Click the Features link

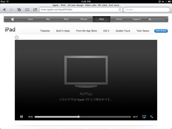point(45,31)
